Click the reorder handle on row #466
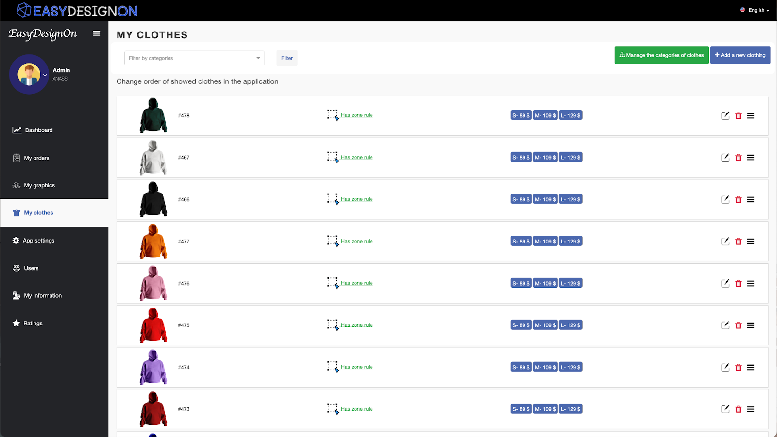Screen dimensions: 777x437 [x=751, y=199]
